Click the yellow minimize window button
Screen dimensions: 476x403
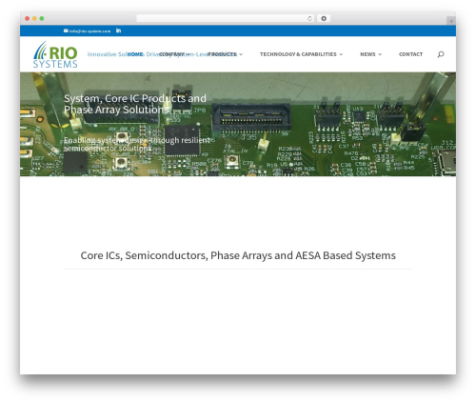pos(34,18)
